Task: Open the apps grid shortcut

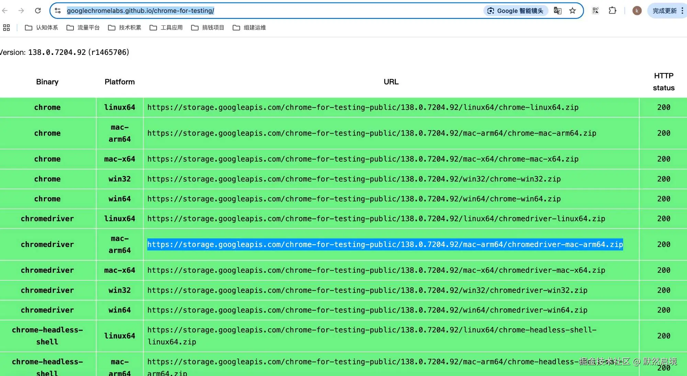Action: (6, 27)
